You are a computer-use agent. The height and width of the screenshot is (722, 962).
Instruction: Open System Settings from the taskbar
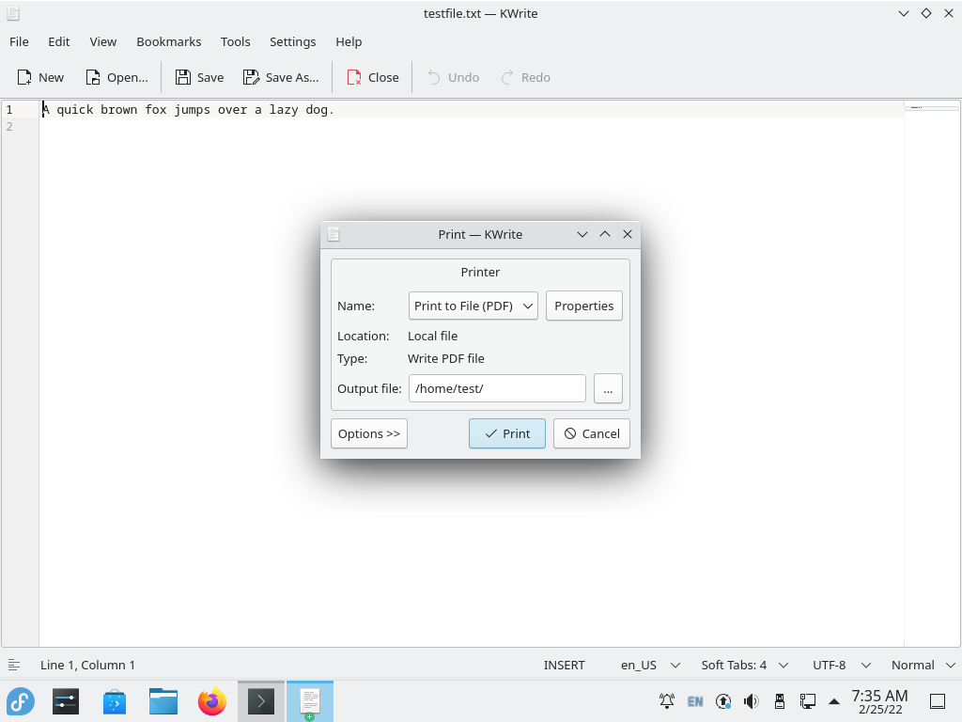click(66, 701)
